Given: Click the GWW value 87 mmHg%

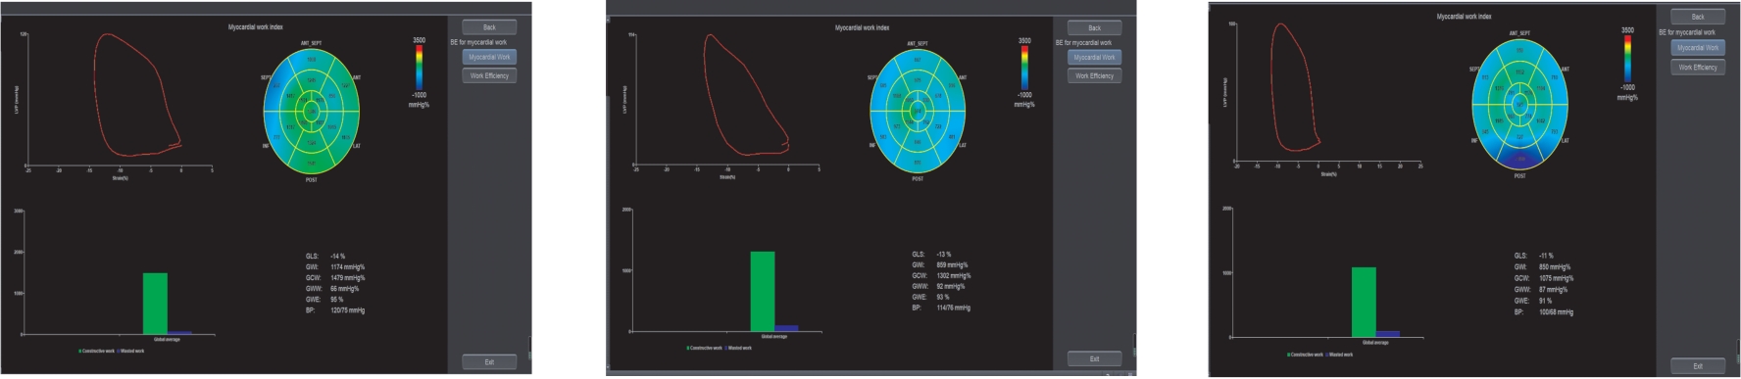Looking at the screenshot, I should [1553, 290].
